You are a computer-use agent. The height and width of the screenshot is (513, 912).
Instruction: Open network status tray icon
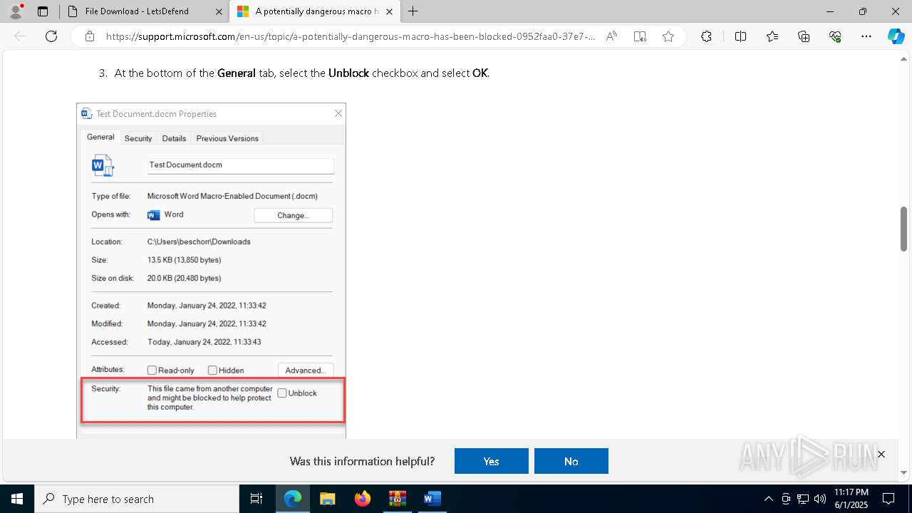pyautogui.click(x=803, y=499)
